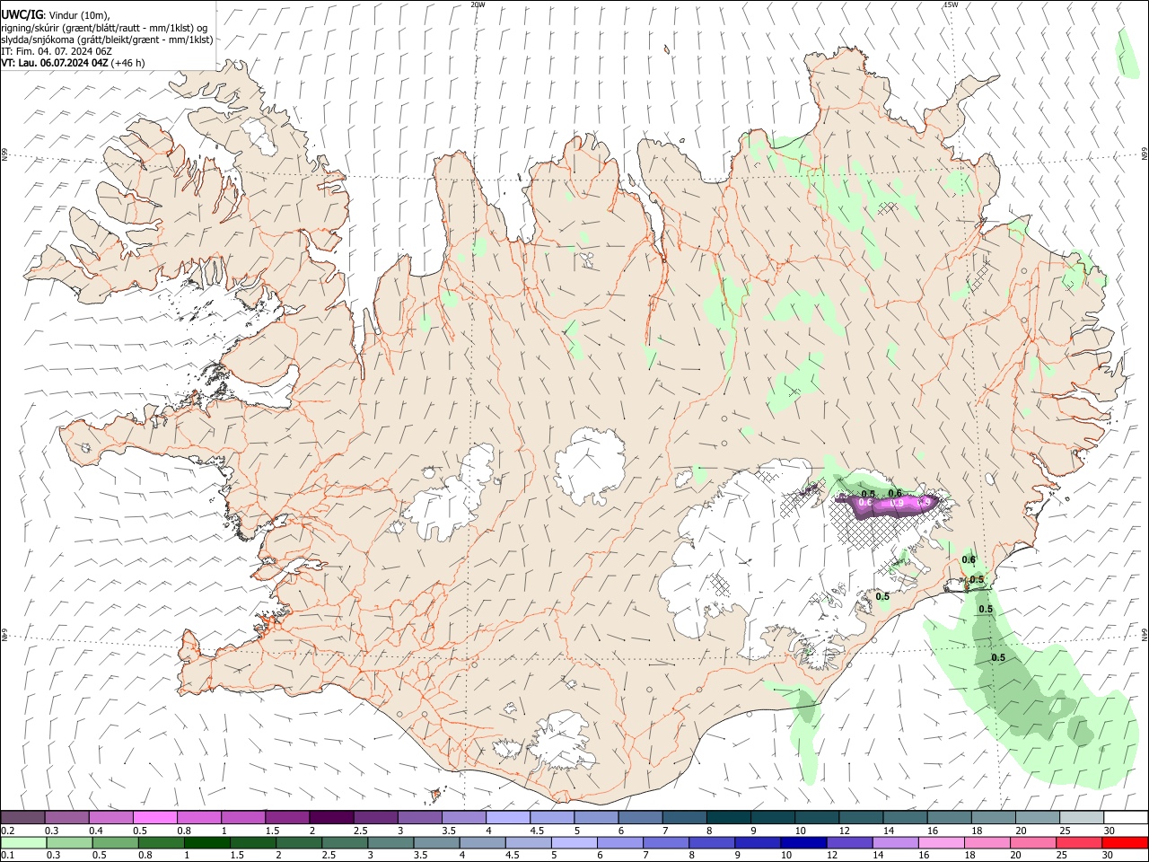The width and height of the screenshot is (1149, 862).
Task: Pick the snow-scale swatch between 6 and 7
Action: (x=640, y=817)
